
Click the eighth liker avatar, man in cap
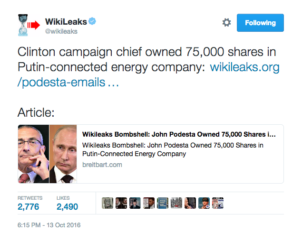click(204, 204)
